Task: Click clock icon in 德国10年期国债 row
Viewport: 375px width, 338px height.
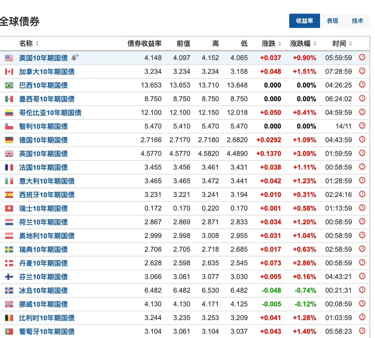Action: tap(362, 139)
